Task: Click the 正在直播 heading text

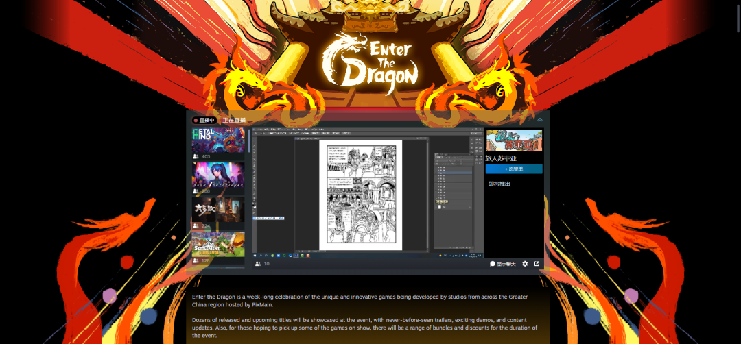Action: [234, 121]
